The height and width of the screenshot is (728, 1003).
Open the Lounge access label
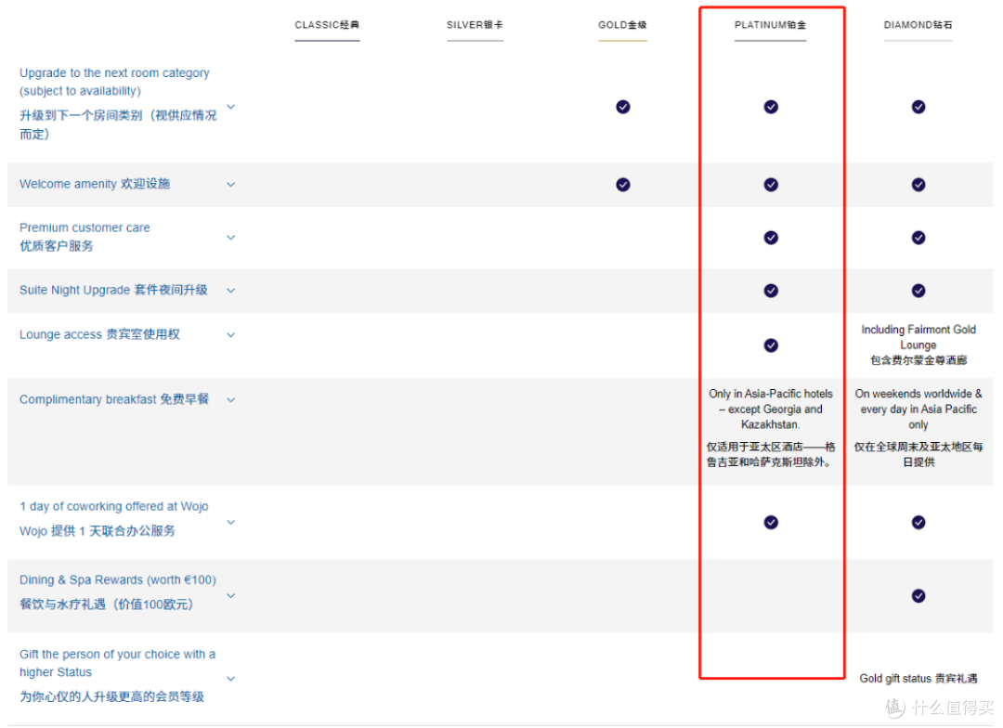click(x=99, y=334)
